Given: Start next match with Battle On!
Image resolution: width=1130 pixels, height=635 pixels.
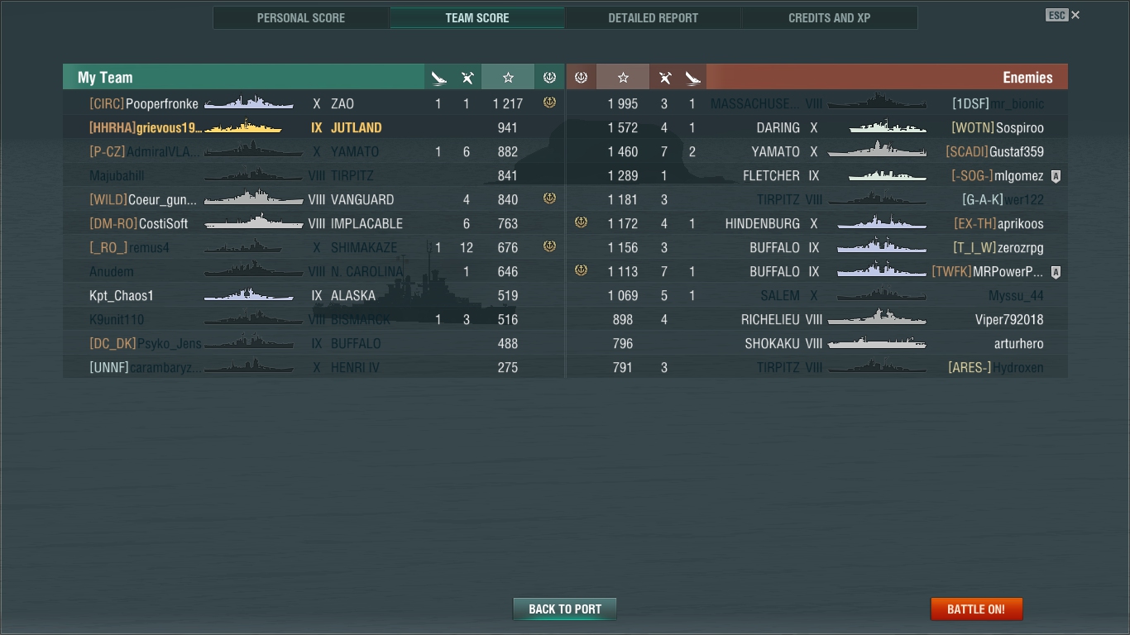Looking at the screenshot, I should pyautogui.click(x=976, y=609).
